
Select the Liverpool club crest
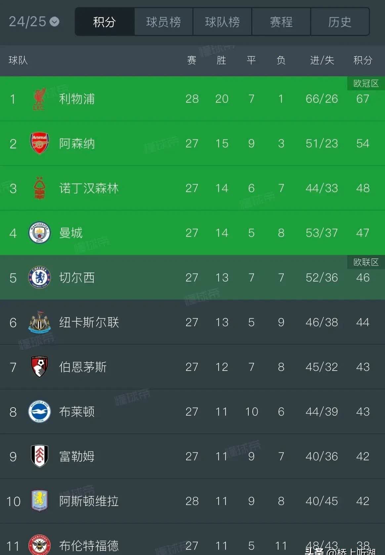click(39, 99)
